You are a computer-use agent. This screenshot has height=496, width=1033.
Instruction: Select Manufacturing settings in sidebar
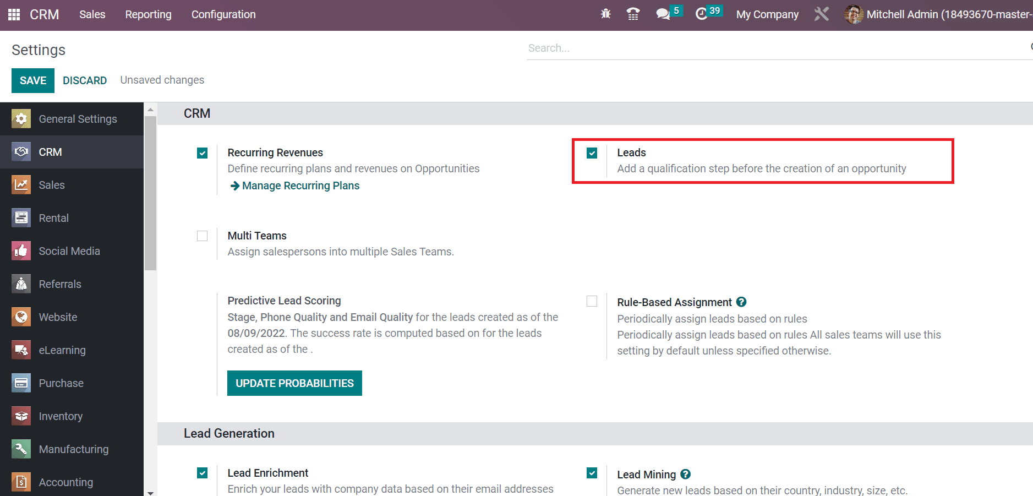click(x=72, y=449)
